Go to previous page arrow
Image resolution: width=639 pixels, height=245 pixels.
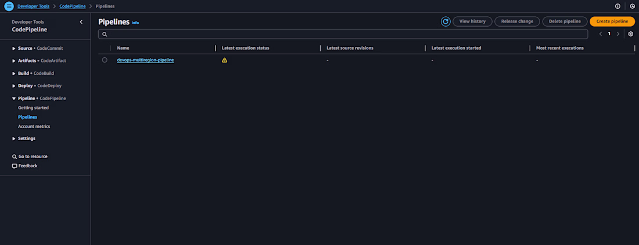pos(601,34)
